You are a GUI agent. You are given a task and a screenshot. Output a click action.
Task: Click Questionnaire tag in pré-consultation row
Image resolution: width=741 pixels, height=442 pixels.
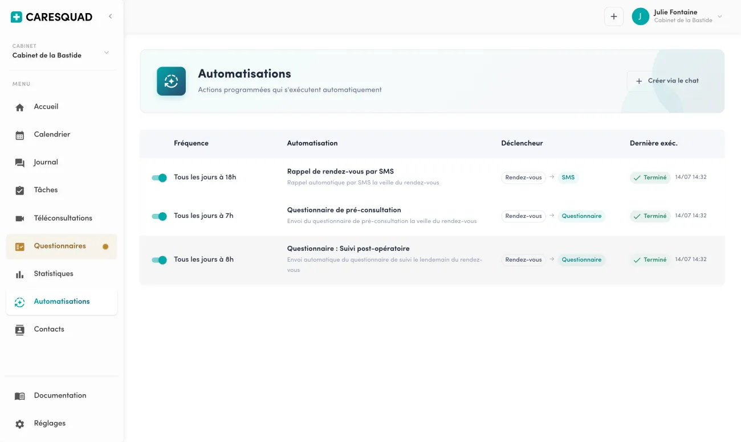click(581, 216)
